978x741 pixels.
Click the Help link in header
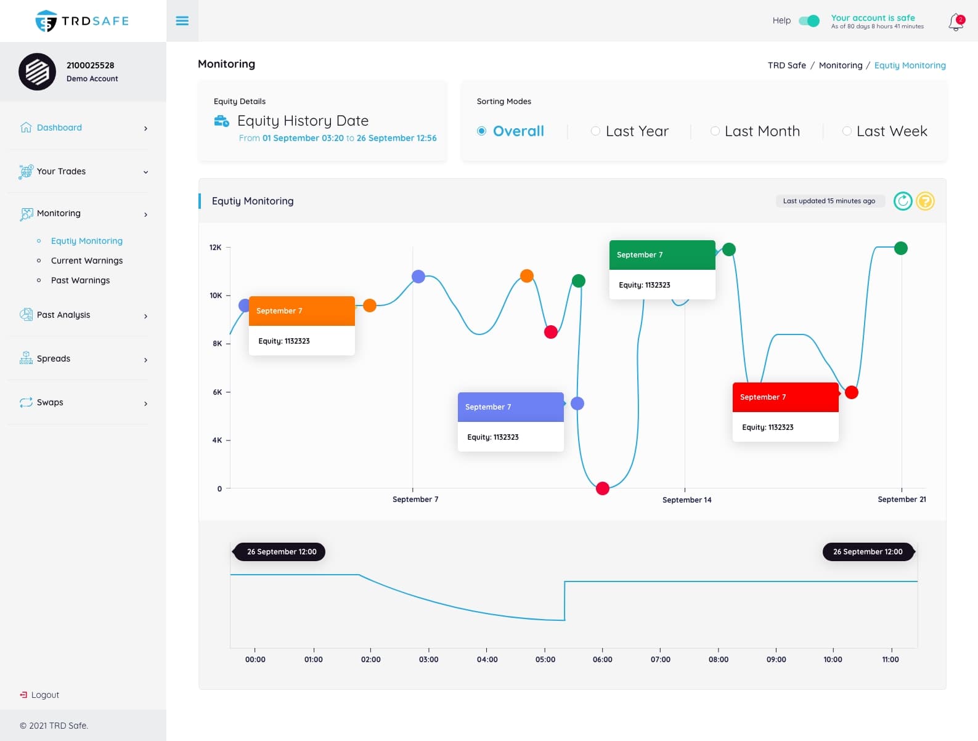[x=781, y=20]
